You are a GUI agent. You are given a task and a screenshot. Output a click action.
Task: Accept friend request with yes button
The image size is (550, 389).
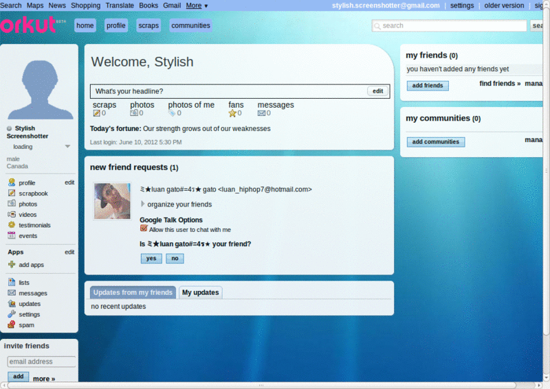pos(151,259)
